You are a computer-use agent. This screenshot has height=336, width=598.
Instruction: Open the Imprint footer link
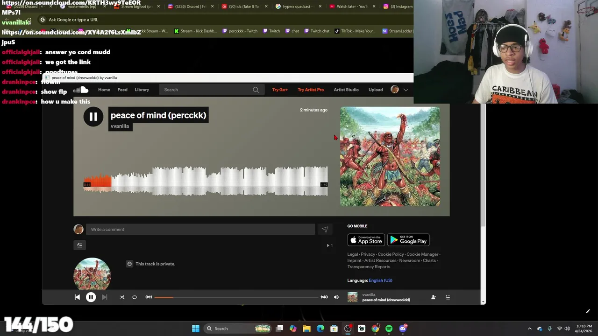tap(354, 260)
